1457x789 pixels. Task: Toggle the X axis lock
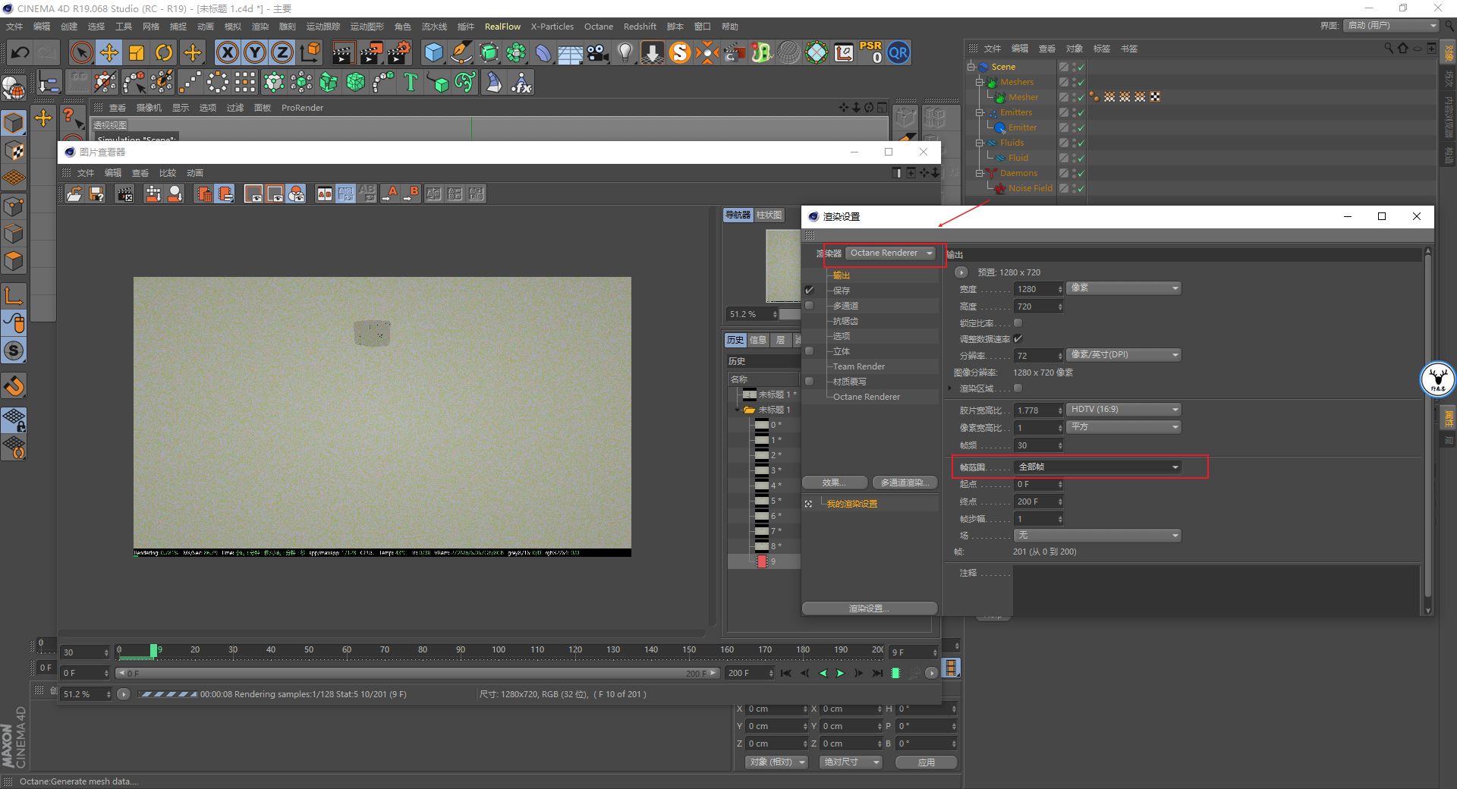[227, 52]
